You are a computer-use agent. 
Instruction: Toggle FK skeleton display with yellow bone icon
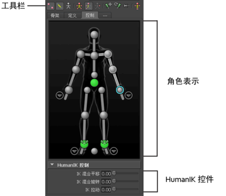(59, 6)
